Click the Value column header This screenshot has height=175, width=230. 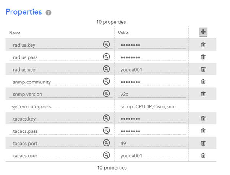pyautogui.click(x=123, y=33)
